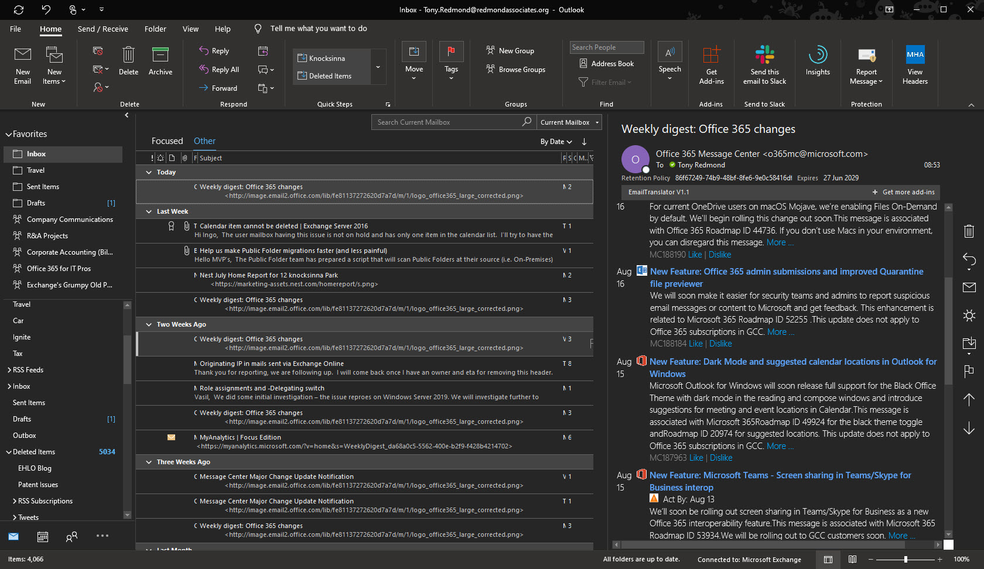Switch to Calendar view in navigation bar

[43, 536]
